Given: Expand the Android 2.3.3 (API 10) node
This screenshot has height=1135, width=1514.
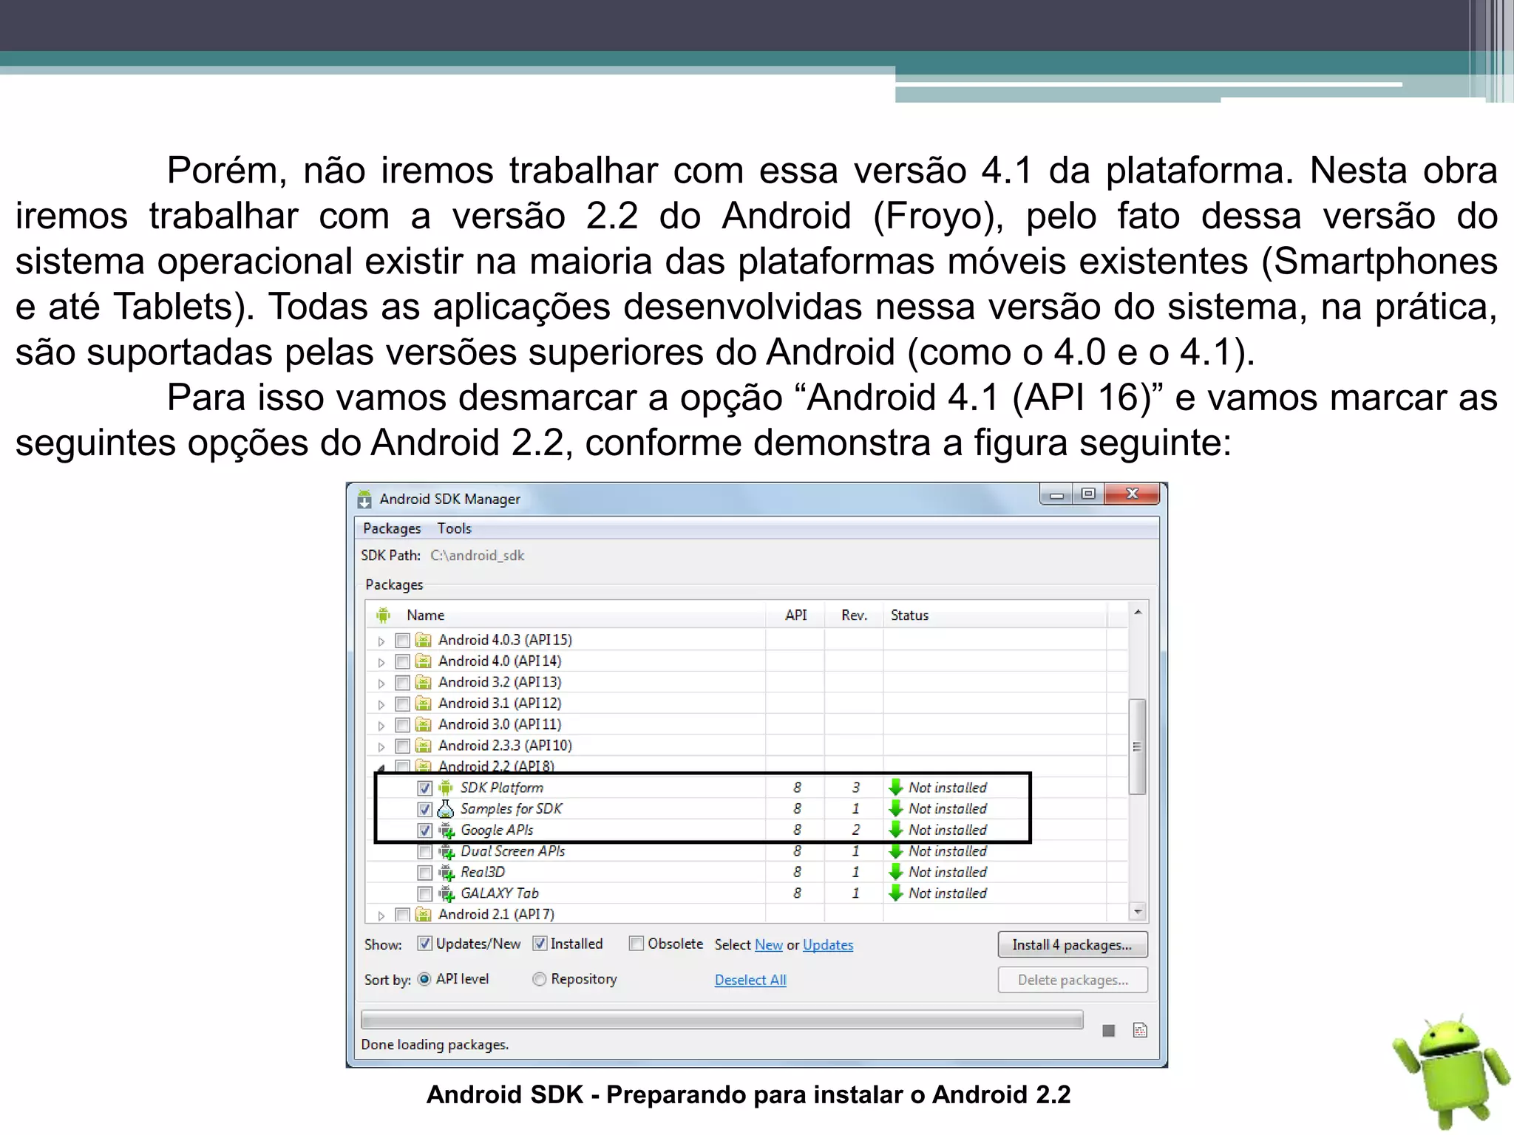Looking at the screenshot, I should 381,746.
